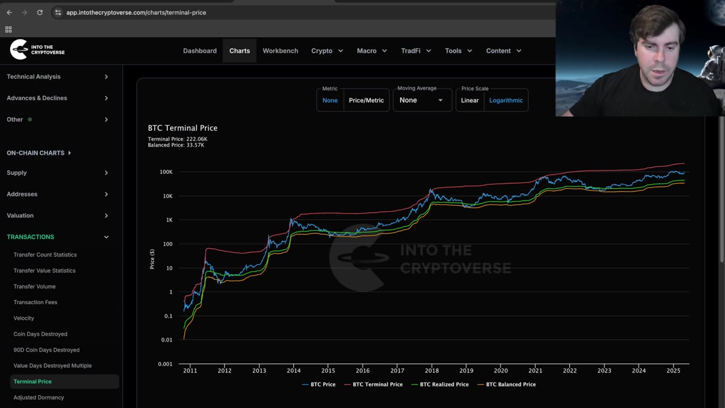
Task: Toggle BTC Terminal Price legend series
Action: [x=373, y=385]
